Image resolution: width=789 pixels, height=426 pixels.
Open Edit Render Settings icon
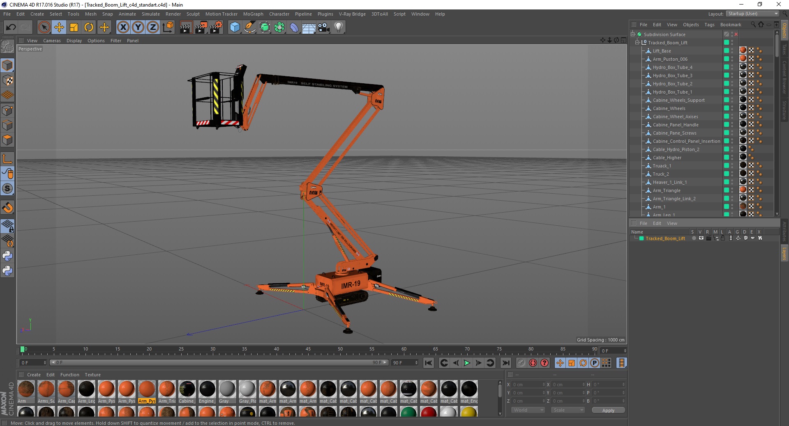[x=216, y=27]
